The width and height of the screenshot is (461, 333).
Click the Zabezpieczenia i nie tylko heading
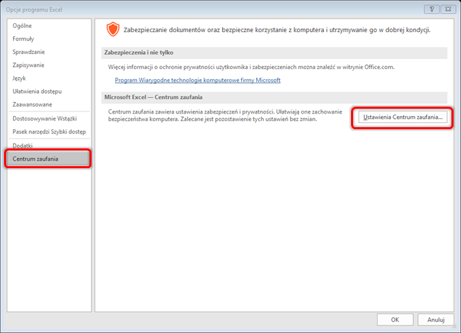coord(139,53)
